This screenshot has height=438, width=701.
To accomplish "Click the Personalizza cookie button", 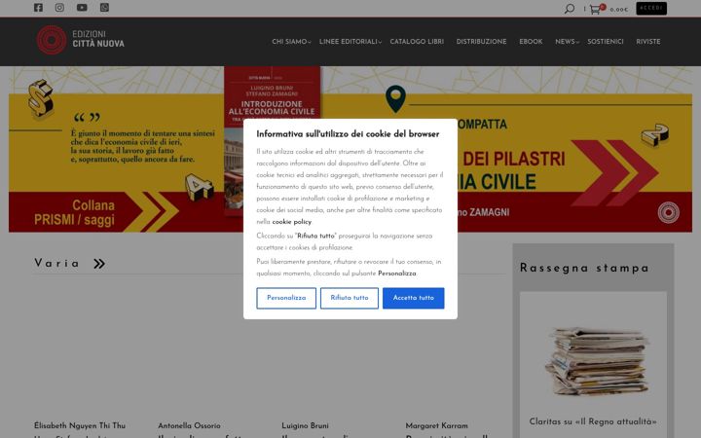I will [x=286, y=298].
